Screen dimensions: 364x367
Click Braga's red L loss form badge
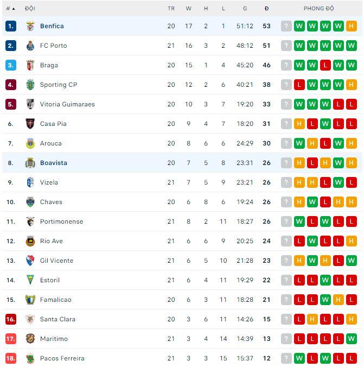(325, 65)
